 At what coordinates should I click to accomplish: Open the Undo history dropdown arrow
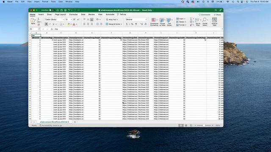tap(72, 10)
